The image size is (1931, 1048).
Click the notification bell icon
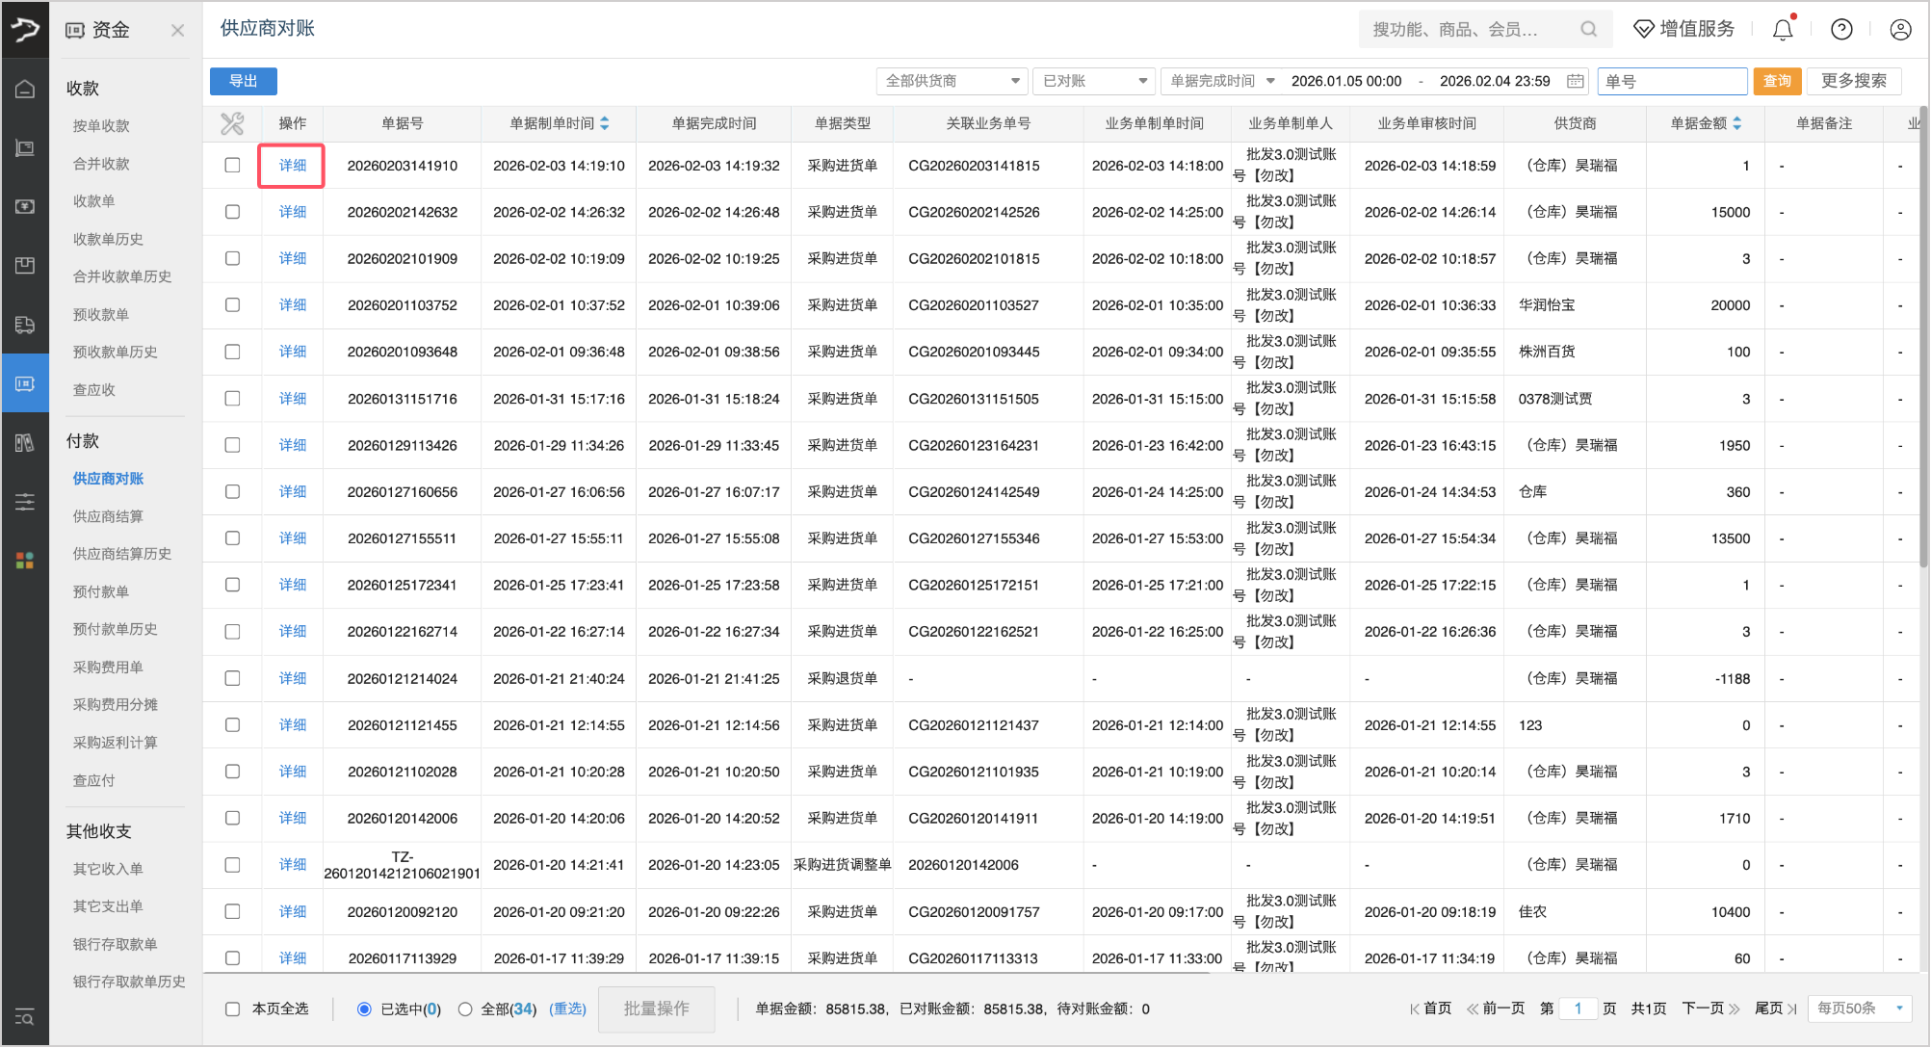[1783, 30]
